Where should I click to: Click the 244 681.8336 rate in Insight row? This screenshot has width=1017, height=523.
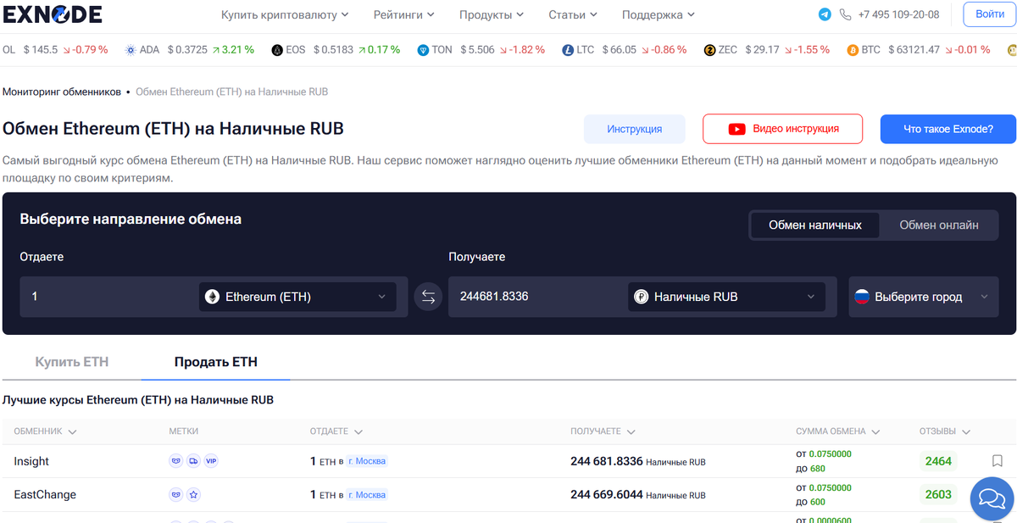click(607, 461)
